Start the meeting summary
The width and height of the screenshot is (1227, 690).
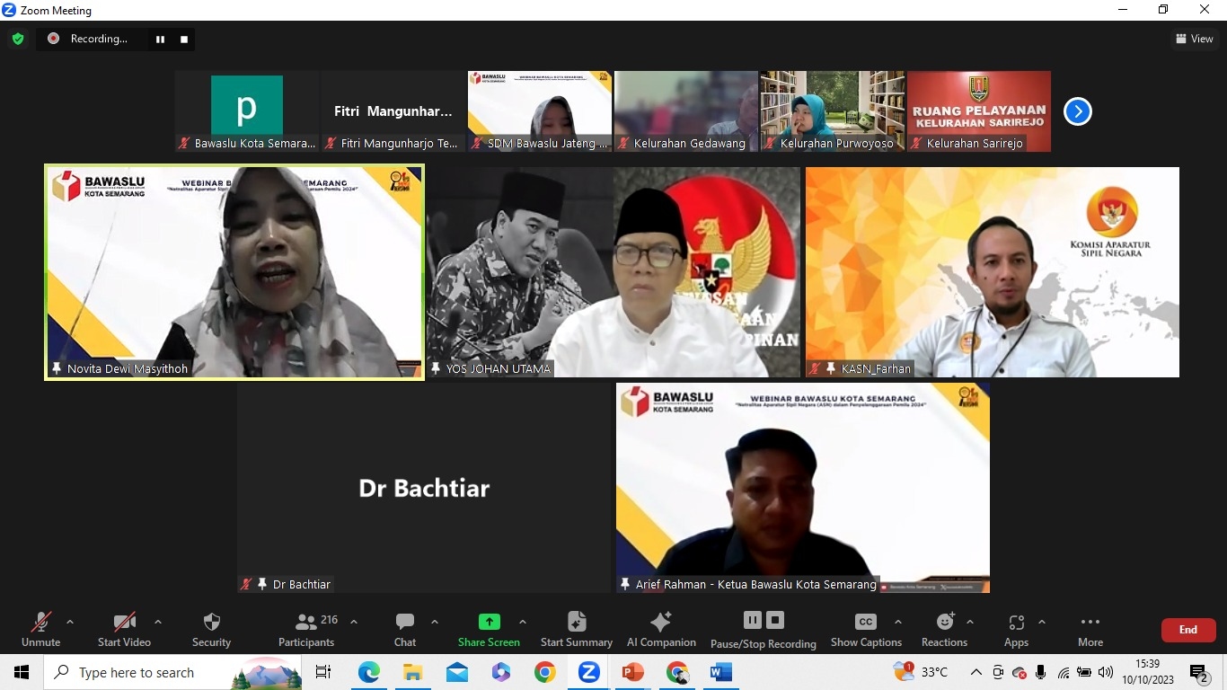576,629
